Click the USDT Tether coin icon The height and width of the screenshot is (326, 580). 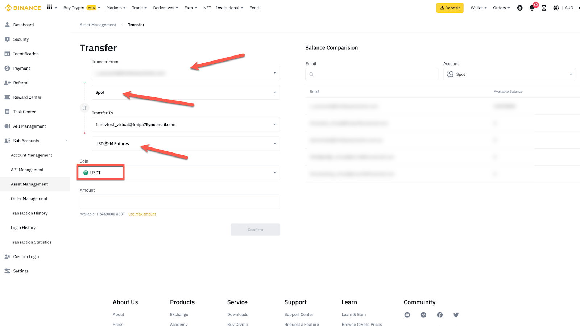point(86,173)
